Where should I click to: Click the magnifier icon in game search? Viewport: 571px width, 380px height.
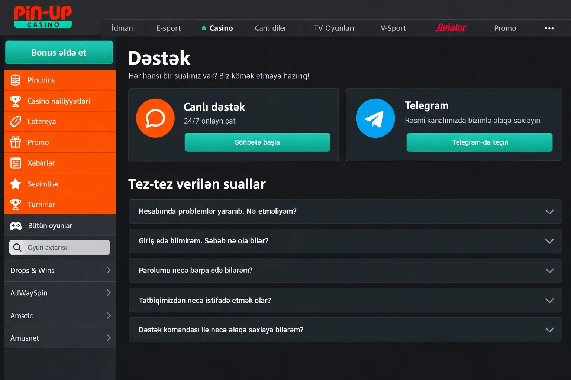[x=17, y=247]
